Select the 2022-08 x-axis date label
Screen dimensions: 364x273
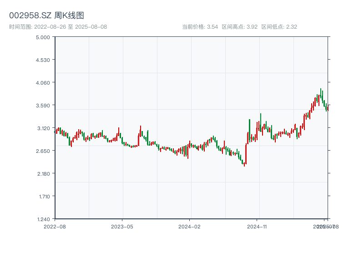(x=55, y=226)
